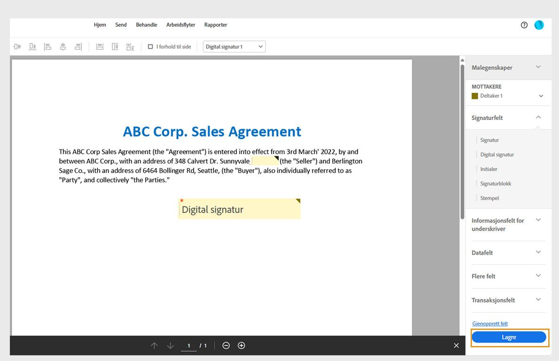Select the Signaturblokk field type
Screen dimensions: 559x361
click(x=496, y=183)
